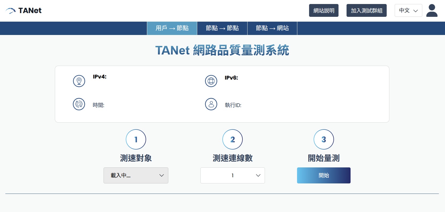Open the 測速連線數 dropdown showing 1
The height and width of the screenshot is (212, 445).
[x=233, y=175]
